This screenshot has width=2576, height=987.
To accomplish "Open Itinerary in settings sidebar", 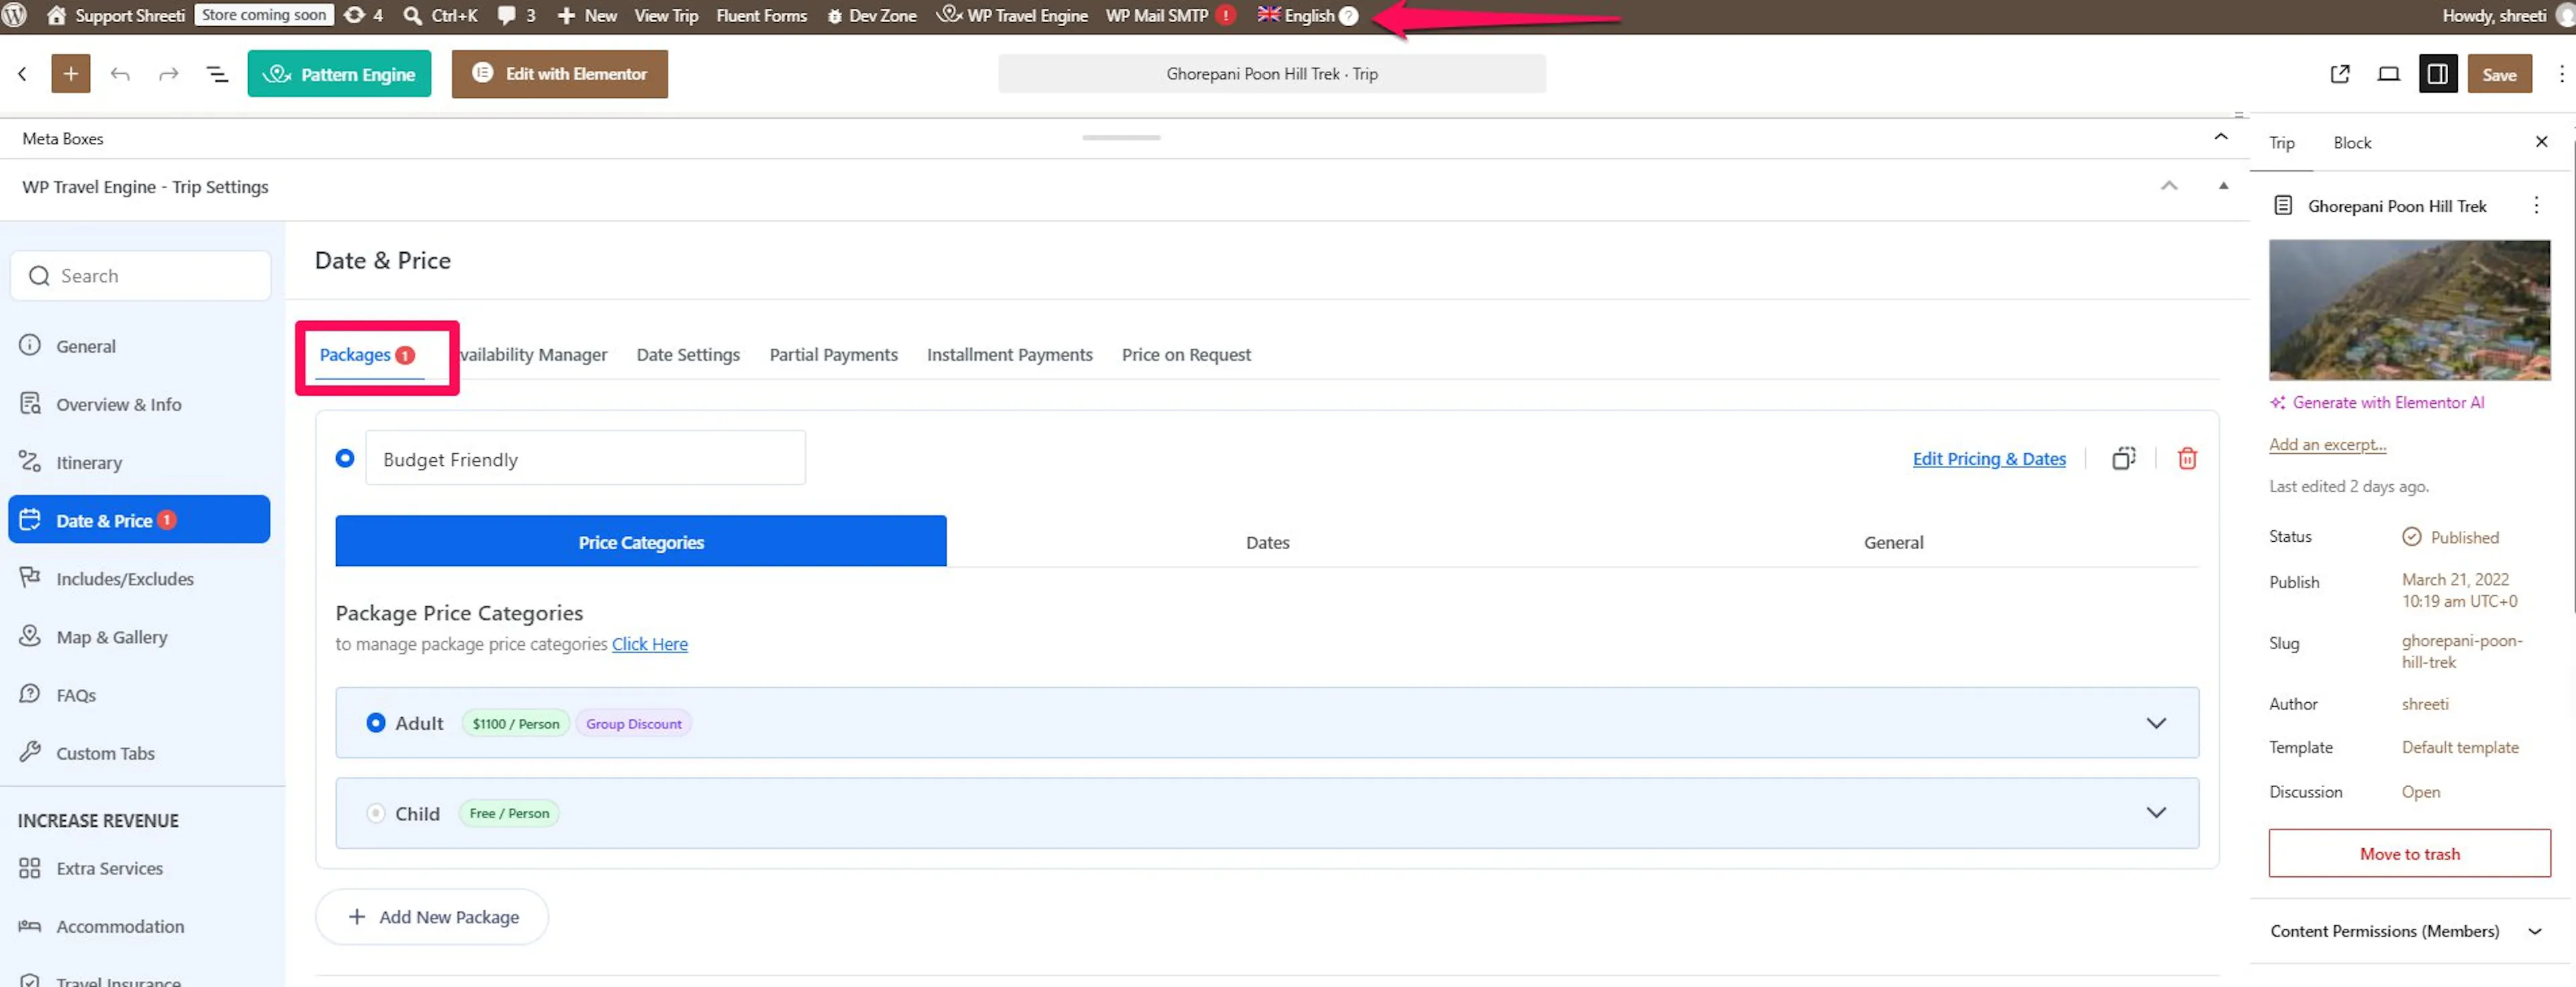I will (89, 463).
